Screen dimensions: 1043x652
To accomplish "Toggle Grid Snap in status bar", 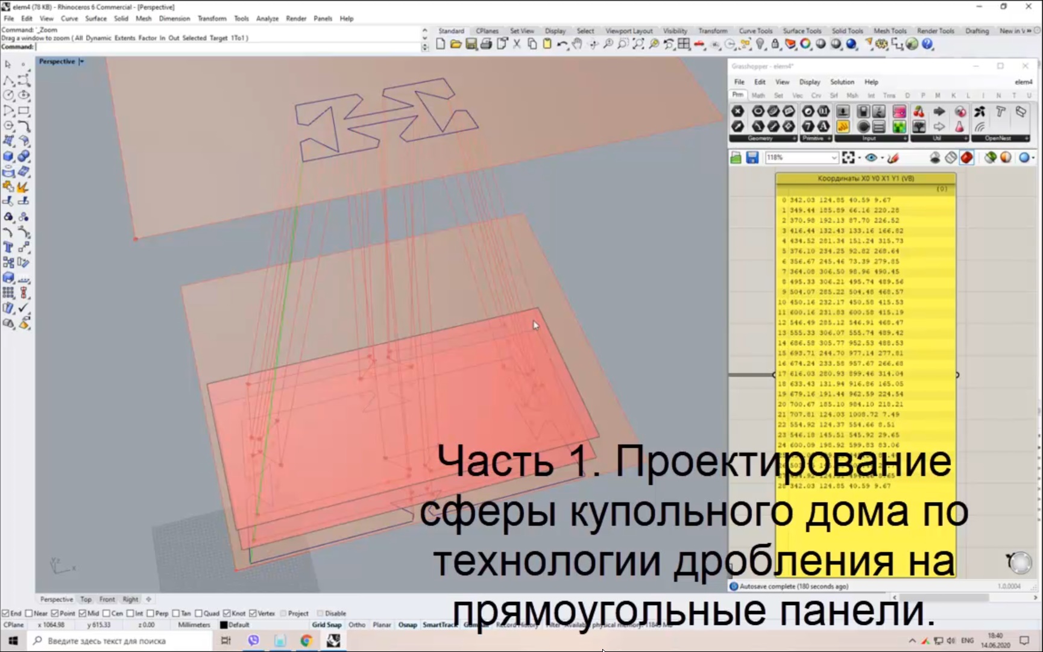I will [x=326, y=625].
